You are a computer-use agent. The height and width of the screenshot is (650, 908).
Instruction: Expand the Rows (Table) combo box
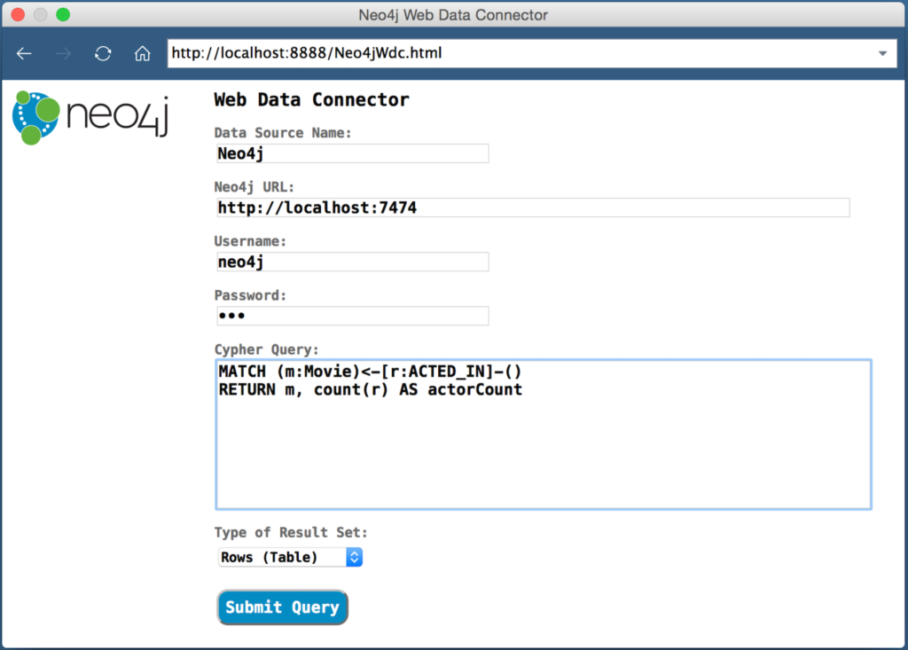288,557
